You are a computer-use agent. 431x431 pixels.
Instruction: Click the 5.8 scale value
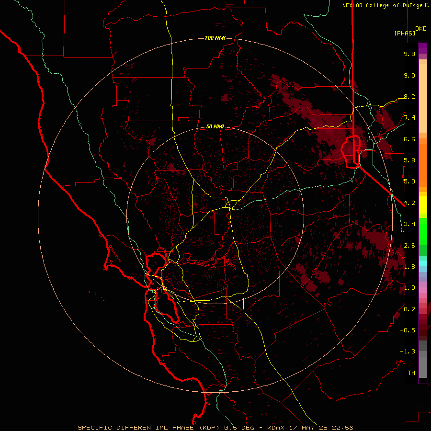409,160
